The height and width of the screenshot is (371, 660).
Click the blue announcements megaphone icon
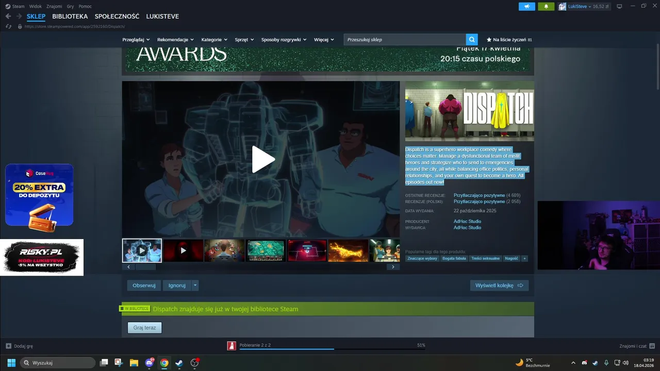click(526, 6)
